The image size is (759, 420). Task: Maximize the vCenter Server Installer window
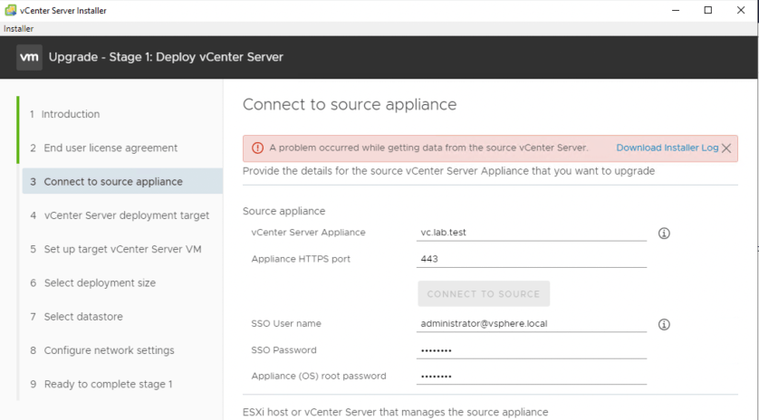(707, 10)
